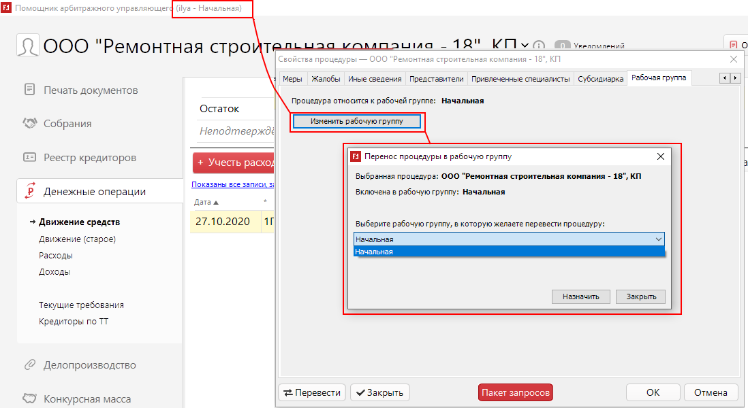Screen dimensions: 748x408
Task: Open the рабочая группа selection combo box
Action: click(x=508, y=239)
